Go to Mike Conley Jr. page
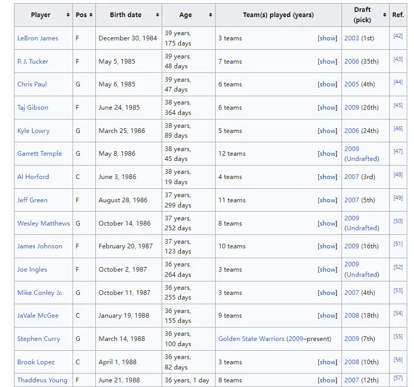414x387 pixels. pos(40,293)
